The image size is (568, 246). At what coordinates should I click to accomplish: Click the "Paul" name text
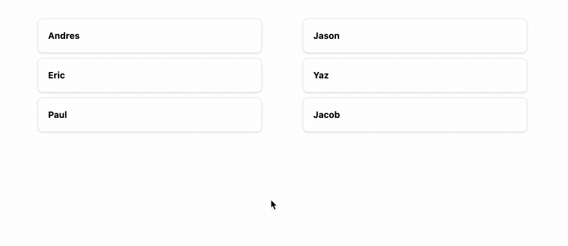pyautogui.click(x=57, y=115)
